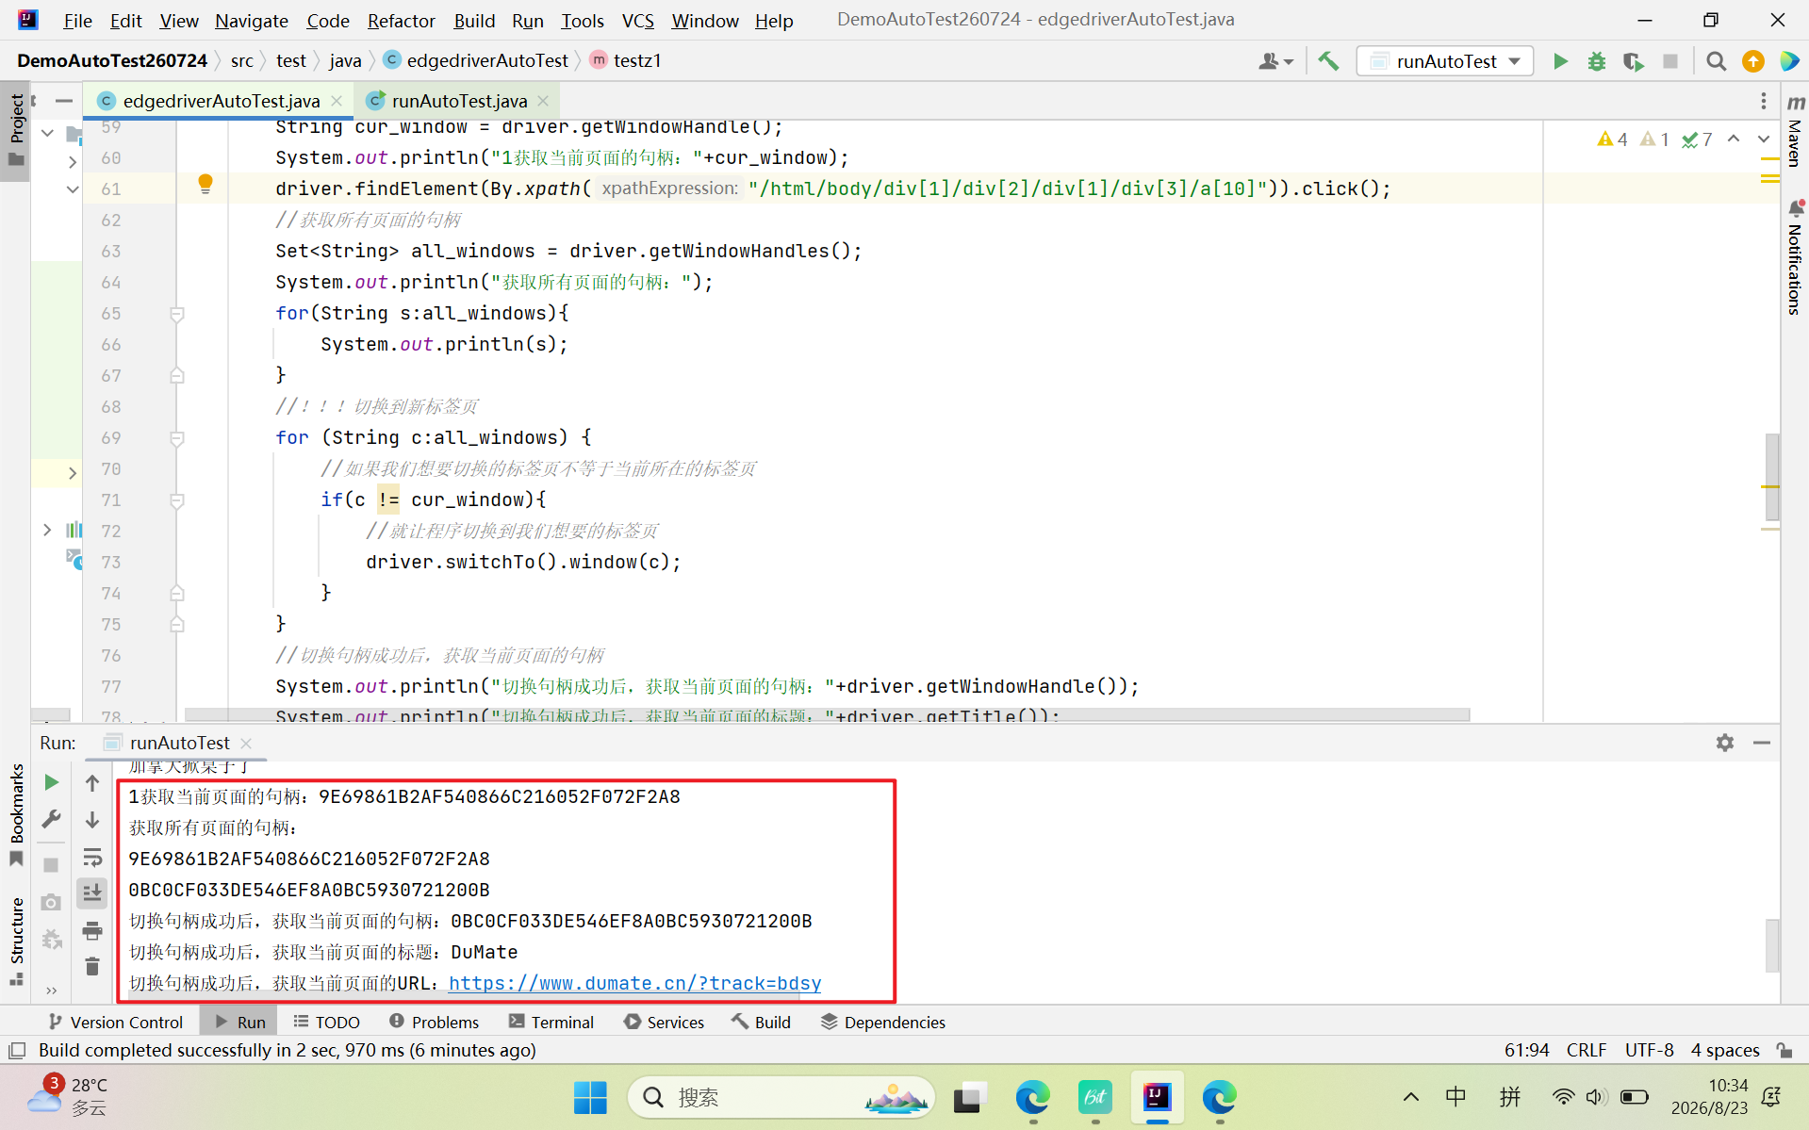Open Notifications tool window bell
Viewport: 1809px width, 1130px height.
coord(1795,256)
